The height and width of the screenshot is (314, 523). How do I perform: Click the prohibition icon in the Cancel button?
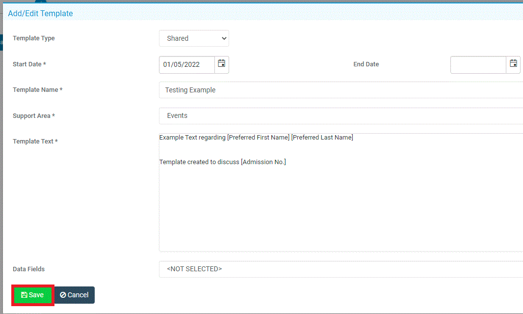[64, 295]
